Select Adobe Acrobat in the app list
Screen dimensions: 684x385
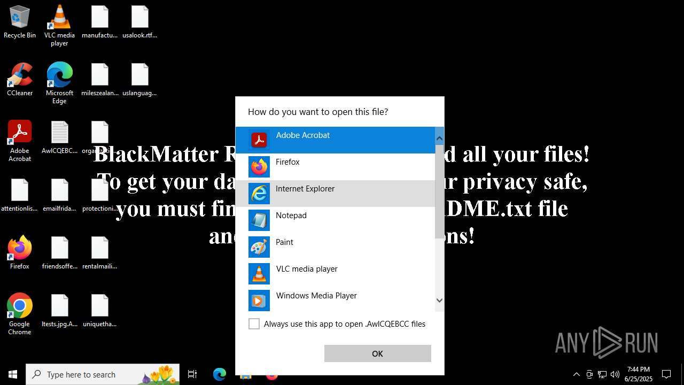(335, 140)
